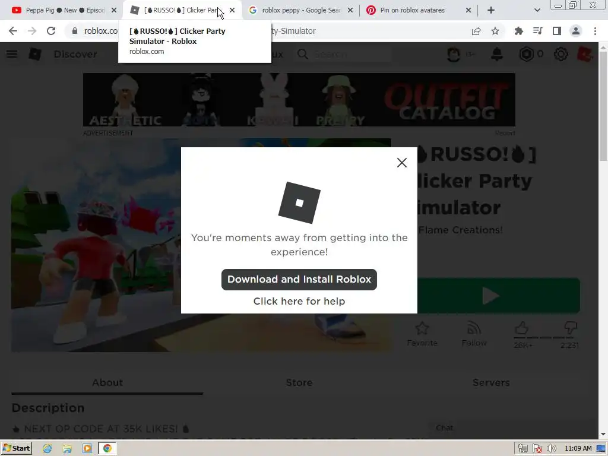608x456 pixels.
Task: Like the game with thumbs up
Action: click(x=521, y=329)
